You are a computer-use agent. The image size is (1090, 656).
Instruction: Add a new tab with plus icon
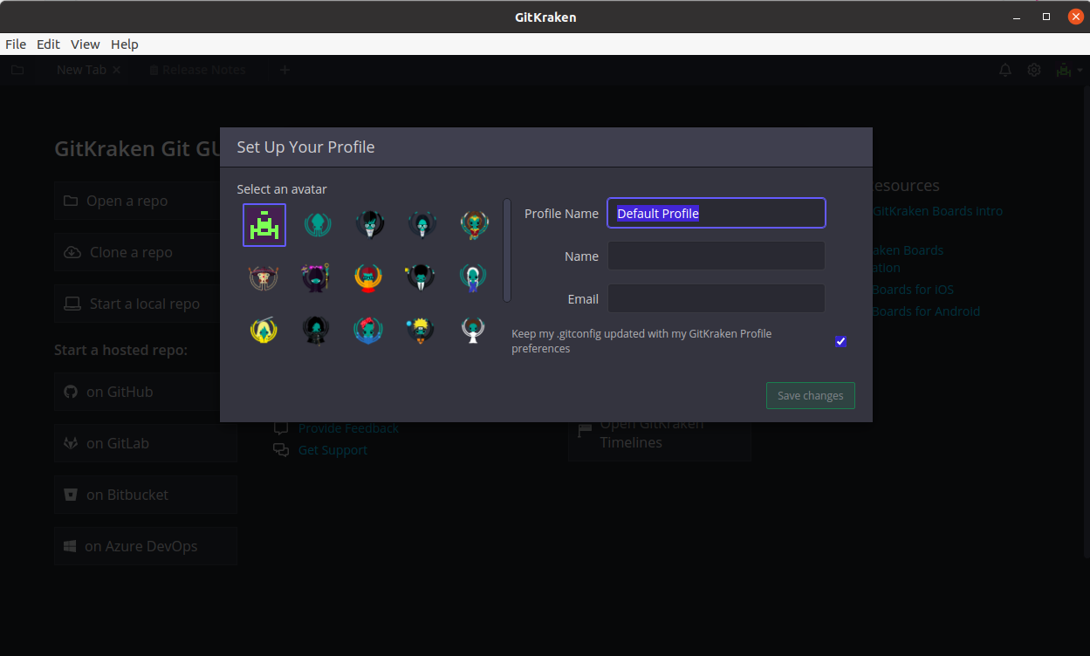284,70
